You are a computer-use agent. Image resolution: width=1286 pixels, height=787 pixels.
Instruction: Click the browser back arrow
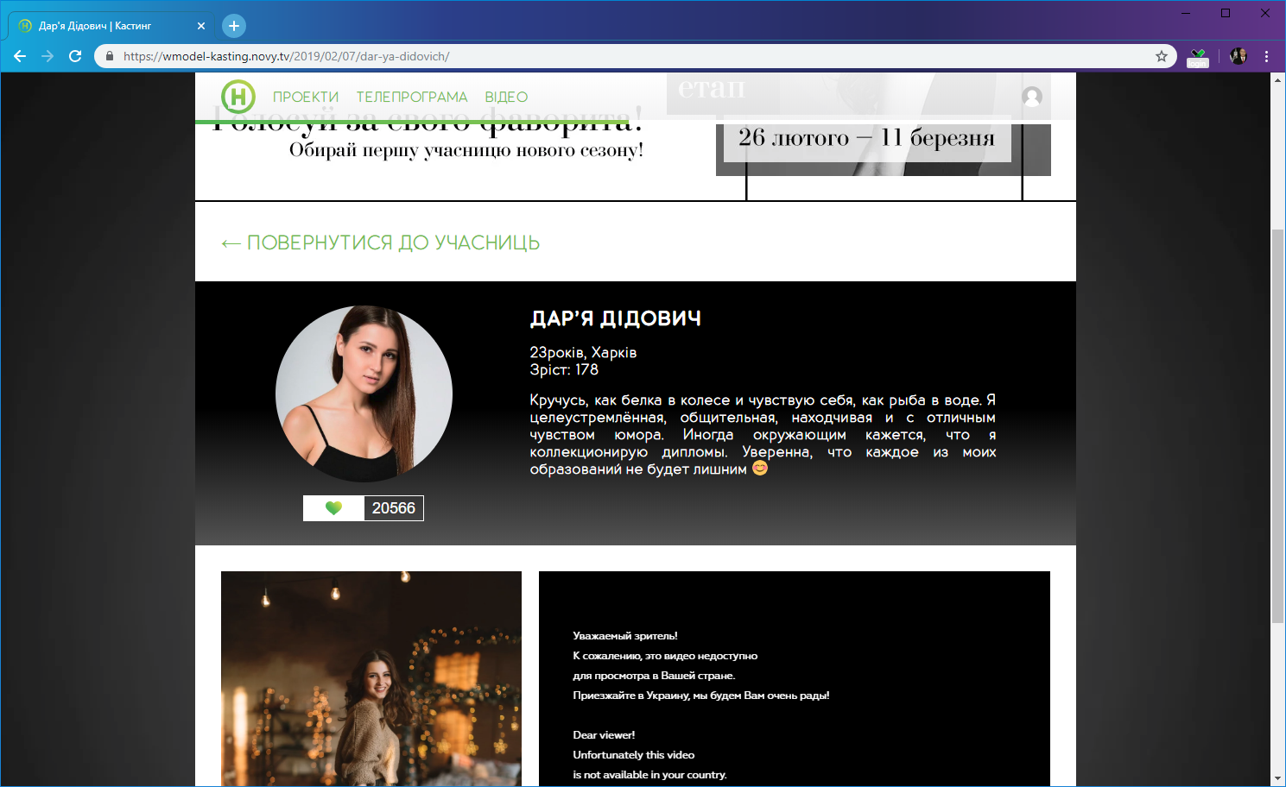[x=20, y=56]
